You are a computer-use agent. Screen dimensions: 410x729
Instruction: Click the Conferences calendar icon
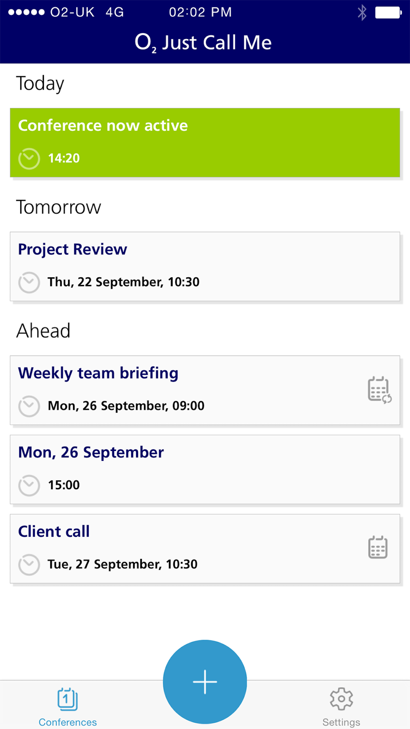point(68,699)
